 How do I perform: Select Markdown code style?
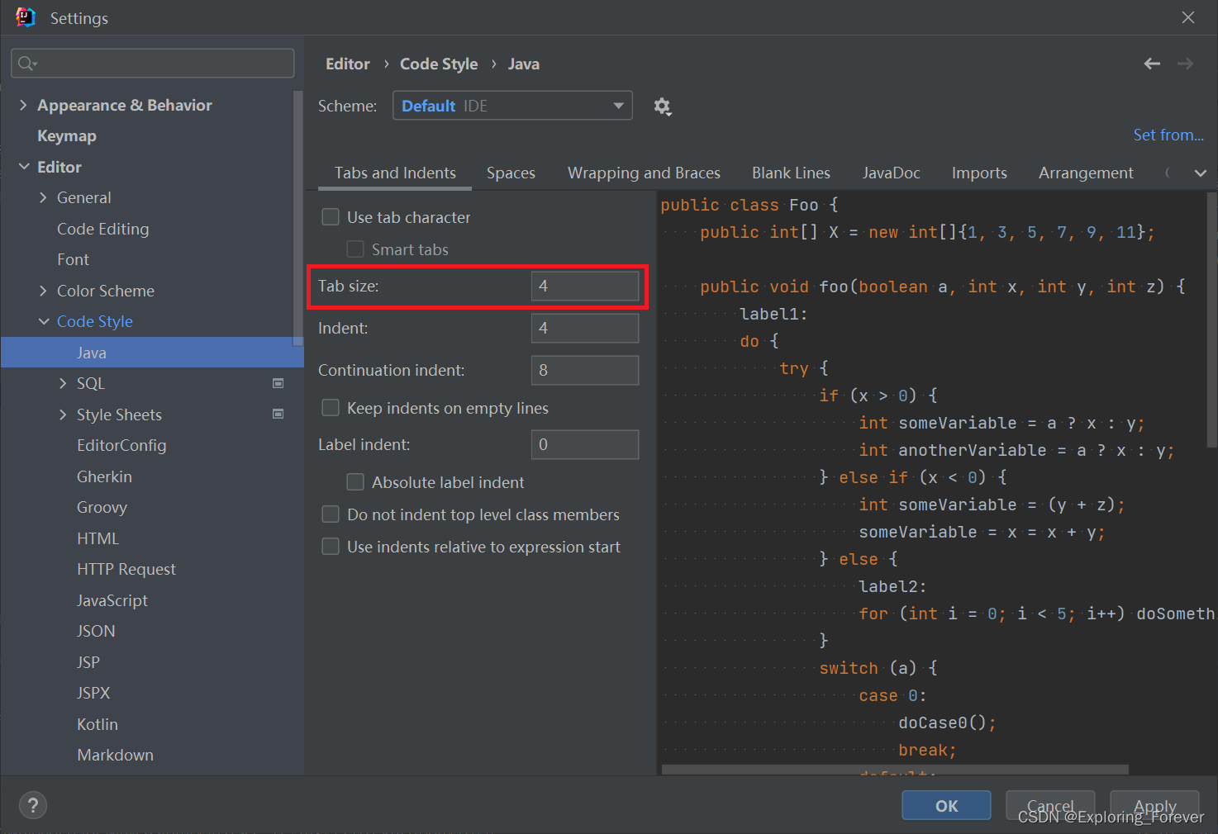[x=115, y=755]
